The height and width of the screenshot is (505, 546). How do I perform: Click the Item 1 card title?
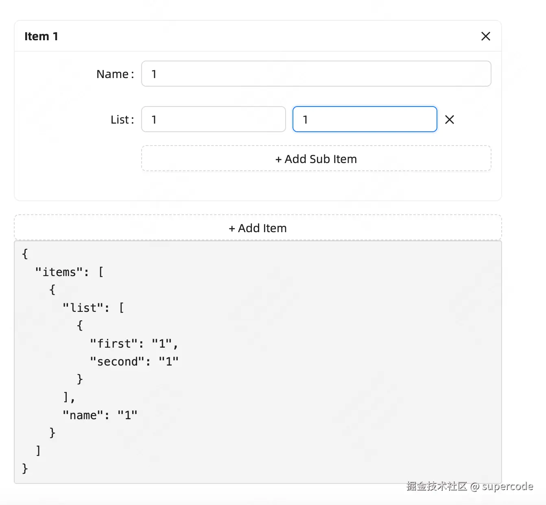click(x=41, y=36)
